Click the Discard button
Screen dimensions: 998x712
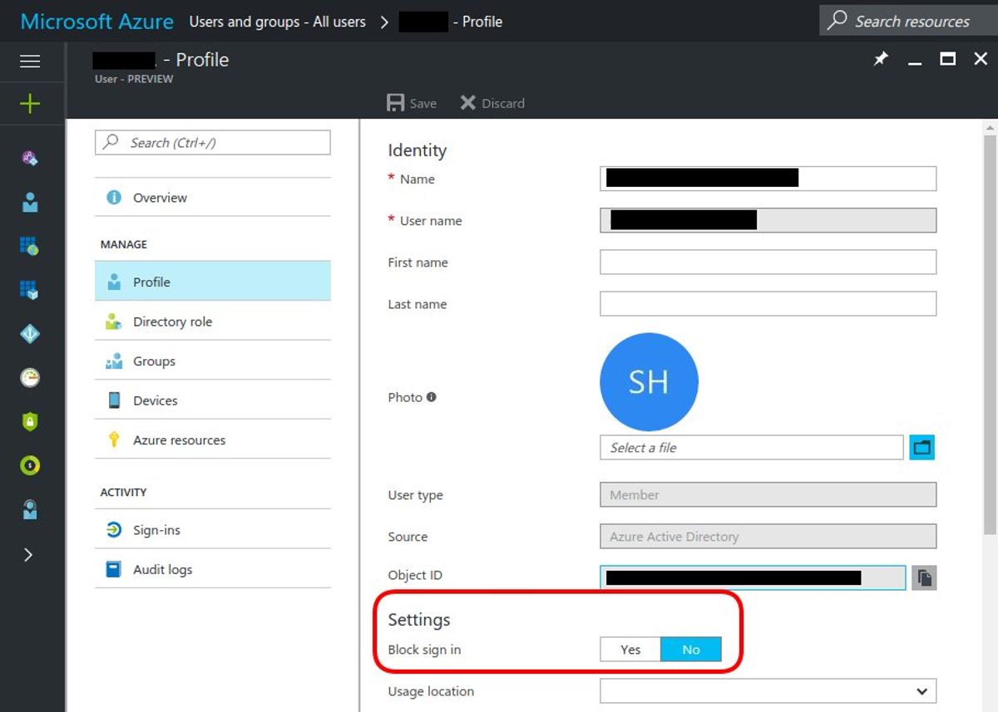pos(492,103)
